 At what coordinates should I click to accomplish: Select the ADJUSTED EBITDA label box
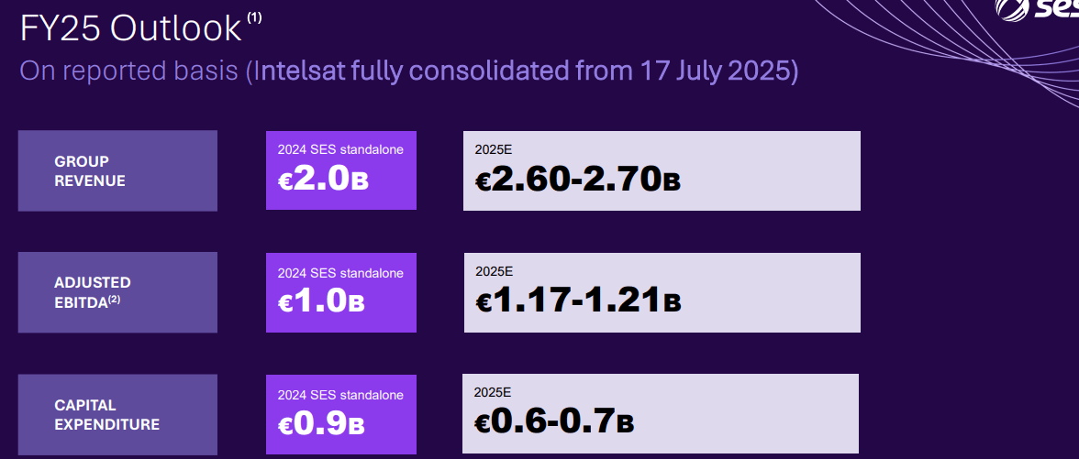117,292
